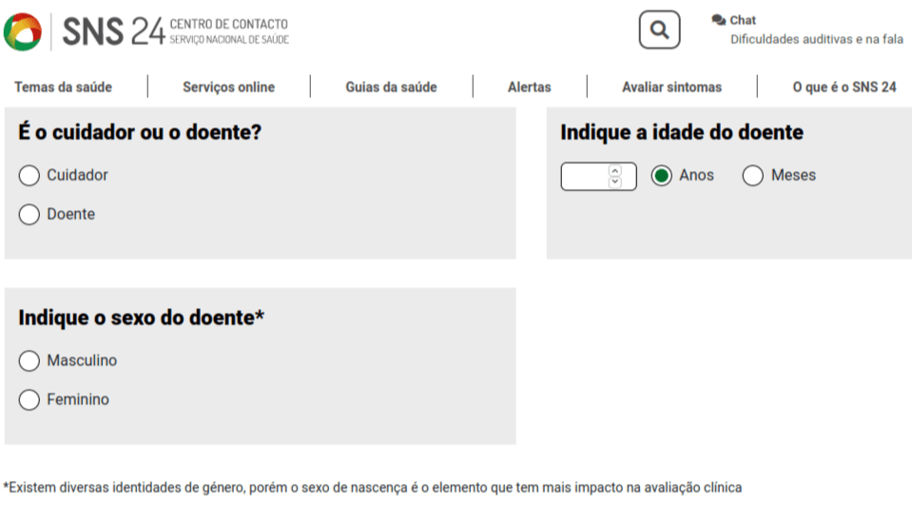Open the Serviços online menu

click(x=228, y=87)
